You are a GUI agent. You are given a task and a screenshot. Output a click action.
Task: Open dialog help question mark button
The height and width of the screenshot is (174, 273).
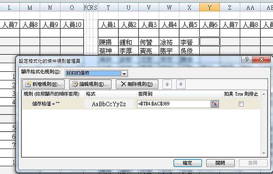(247, 60)
